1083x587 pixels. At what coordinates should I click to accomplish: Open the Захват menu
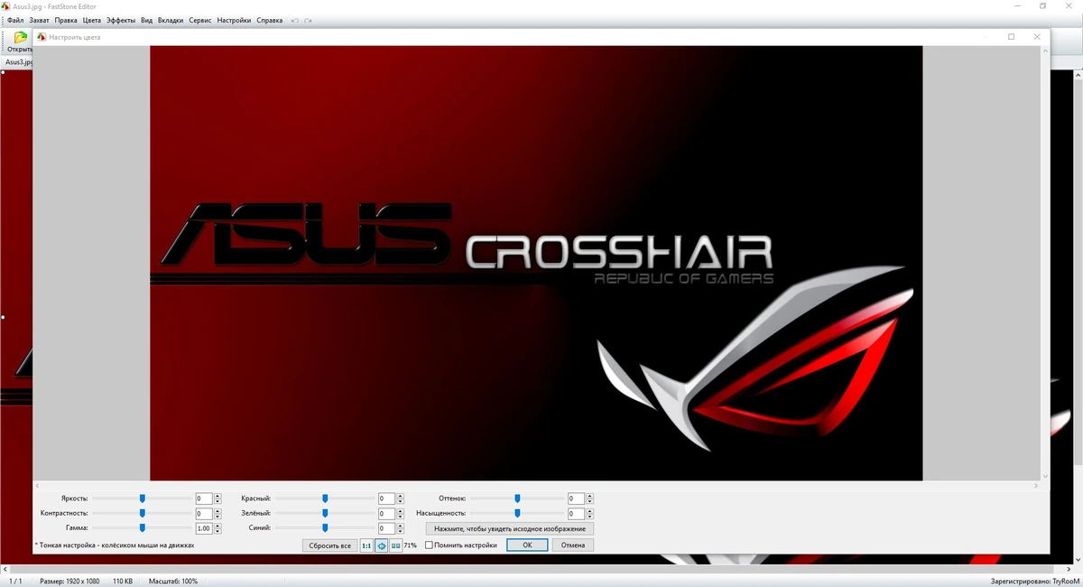pos(39,20)
